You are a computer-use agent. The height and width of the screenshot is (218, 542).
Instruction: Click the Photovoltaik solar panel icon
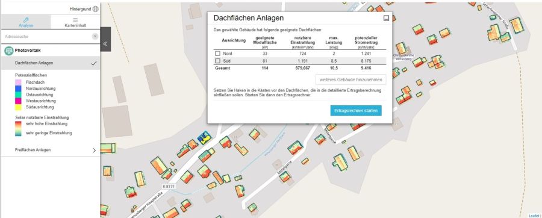(x=8, y=51)
